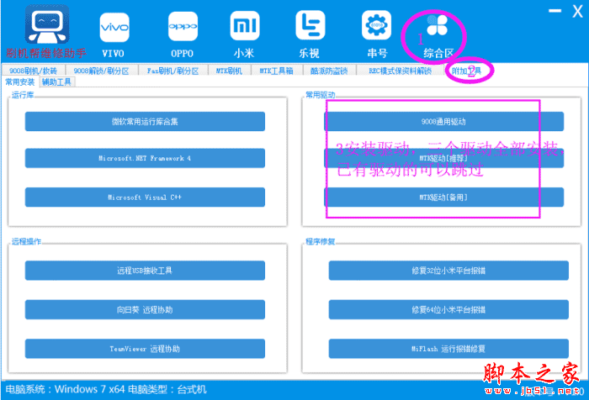Launch 向日葵 远程协助
The image size is (589, 400).
[145, 309]
